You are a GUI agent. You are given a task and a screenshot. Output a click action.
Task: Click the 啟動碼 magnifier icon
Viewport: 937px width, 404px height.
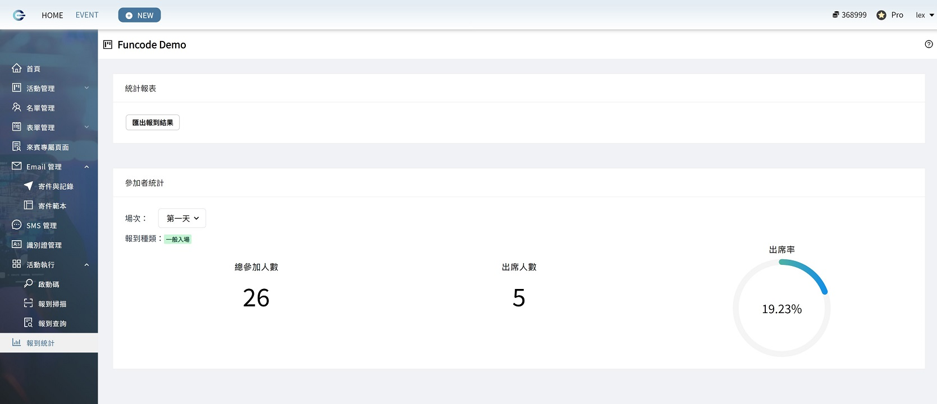tap(28, 284)
